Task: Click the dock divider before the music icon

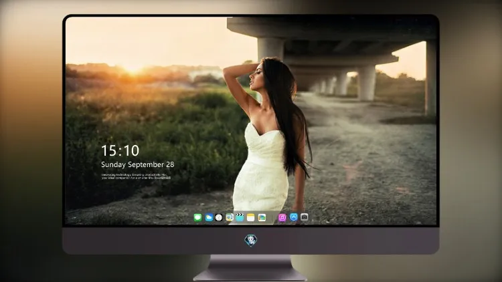Action: (x=272, y=218)
